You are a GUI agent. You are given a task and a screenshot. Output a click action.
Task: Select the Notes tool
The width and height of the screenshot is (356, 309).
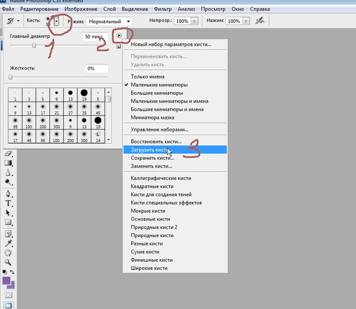pos(8,234)
